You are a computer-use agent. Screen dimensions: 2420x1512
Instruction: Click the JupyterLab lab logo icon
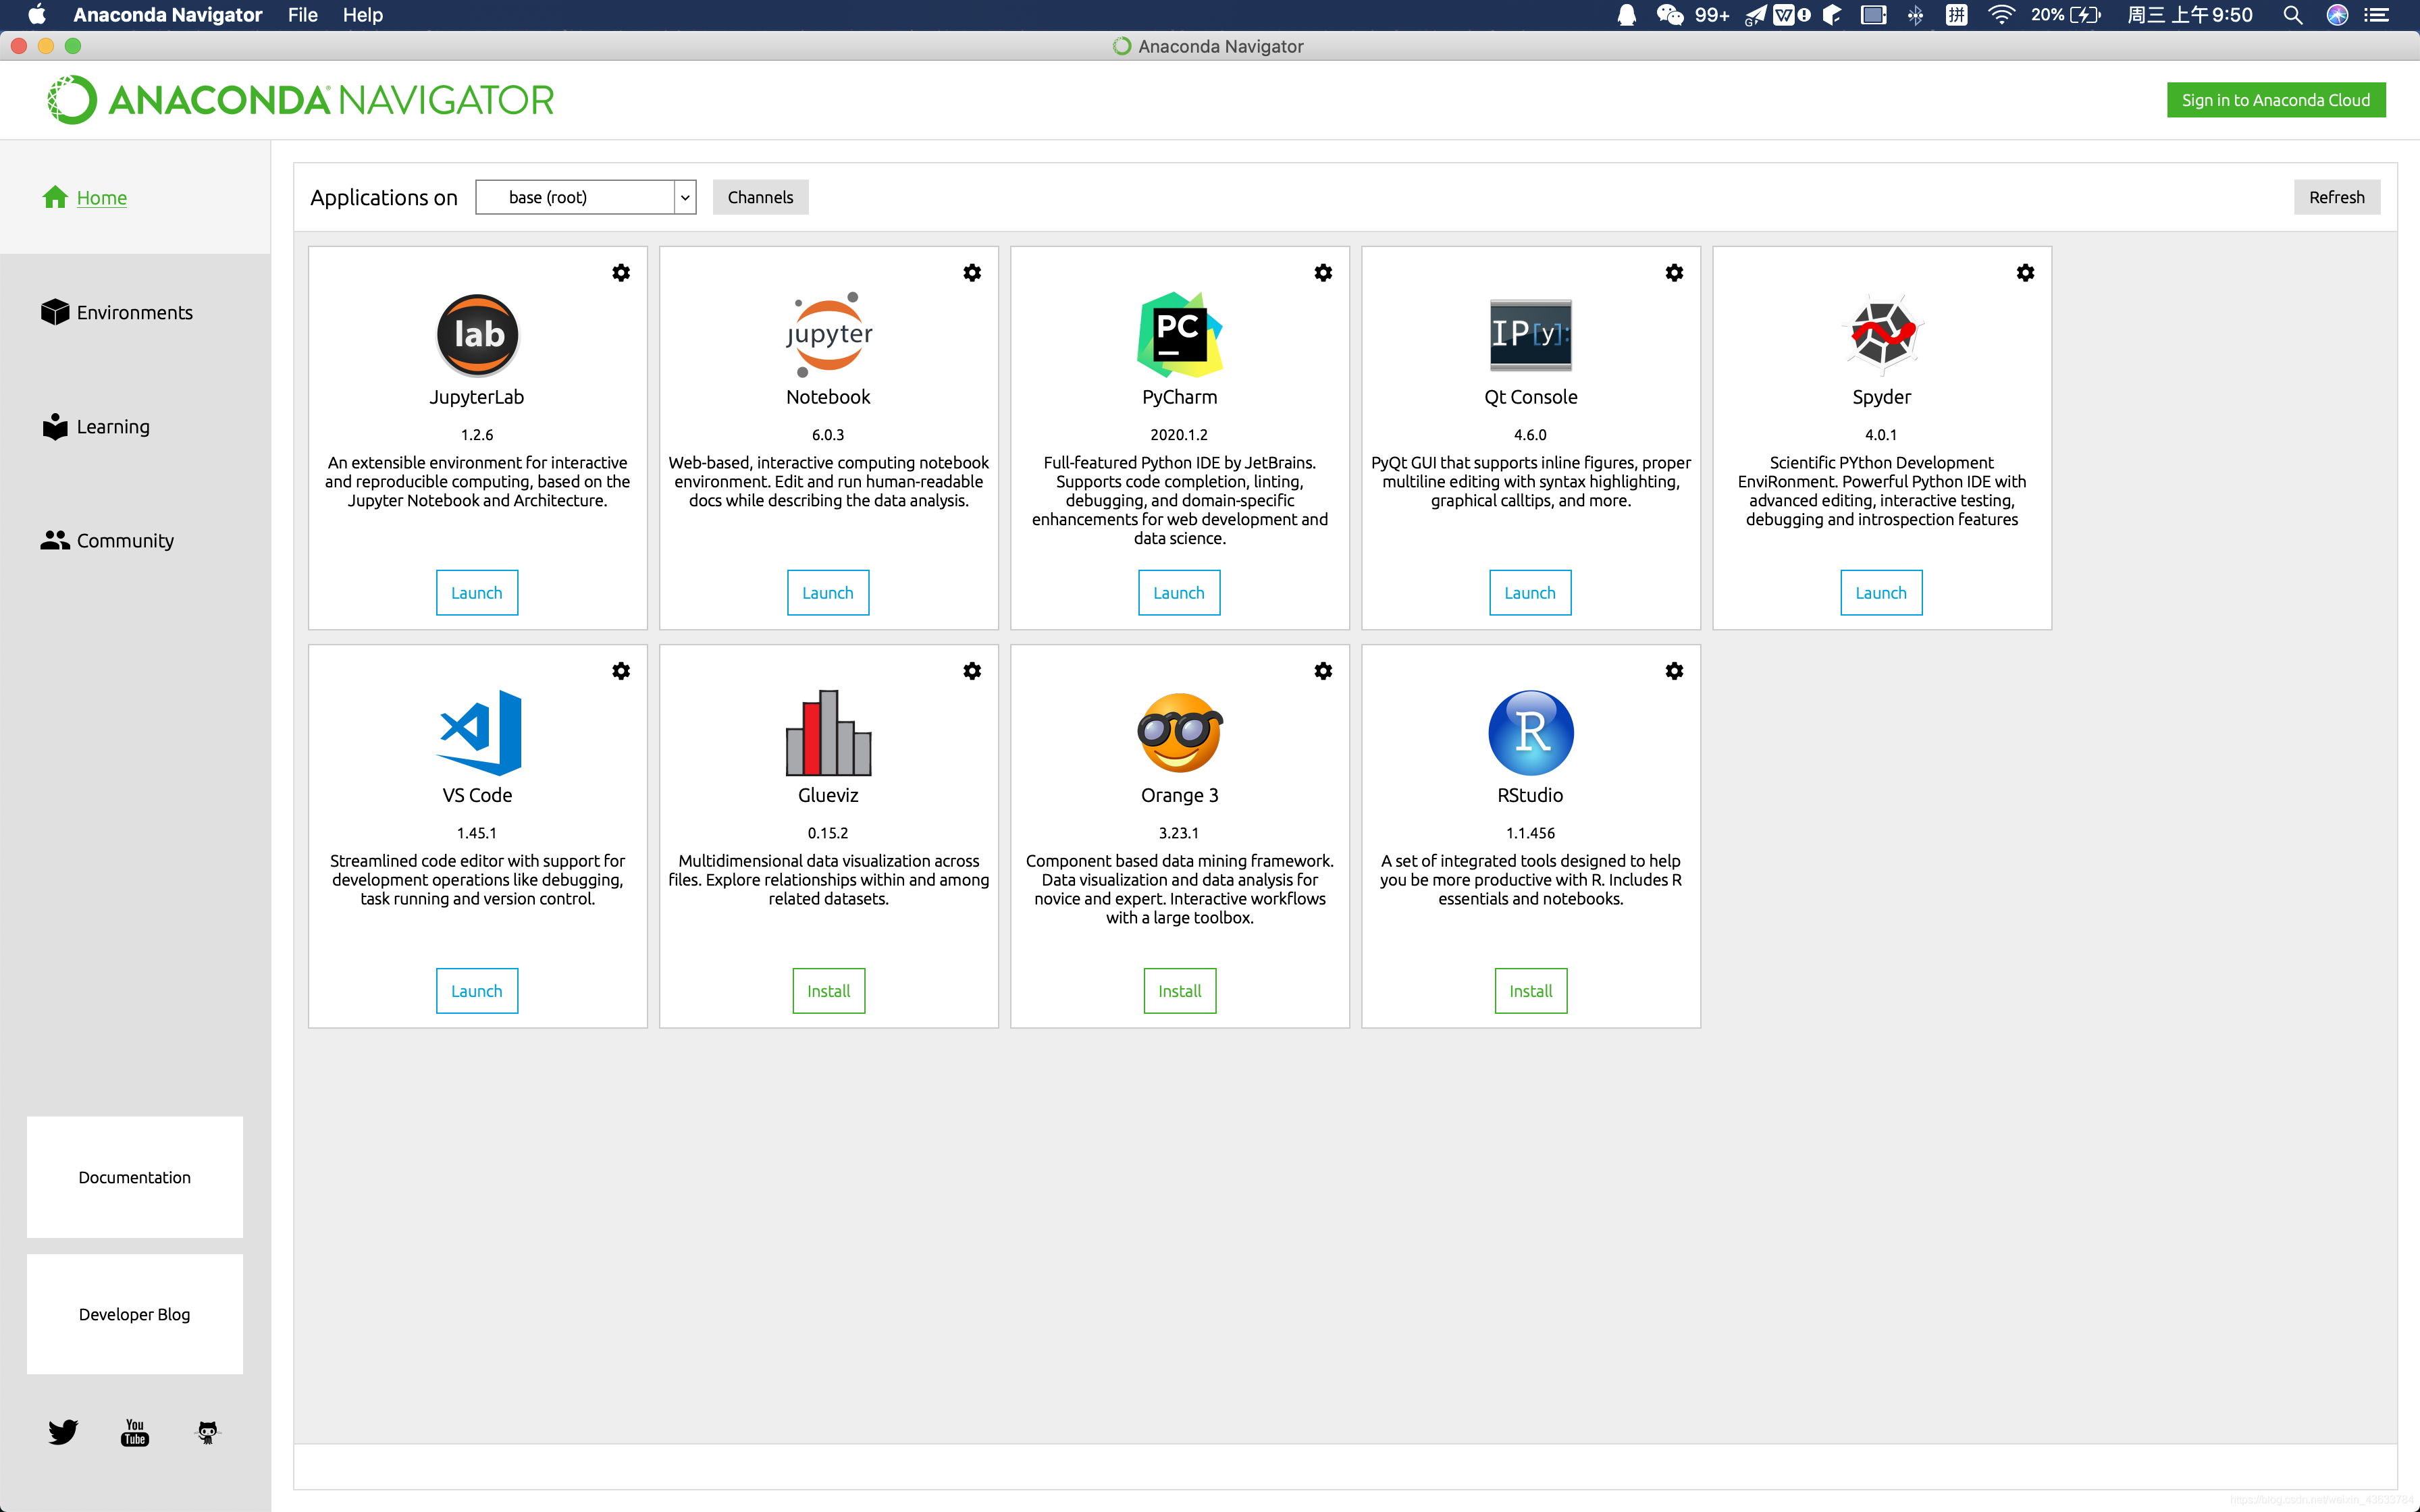[477, 335]
